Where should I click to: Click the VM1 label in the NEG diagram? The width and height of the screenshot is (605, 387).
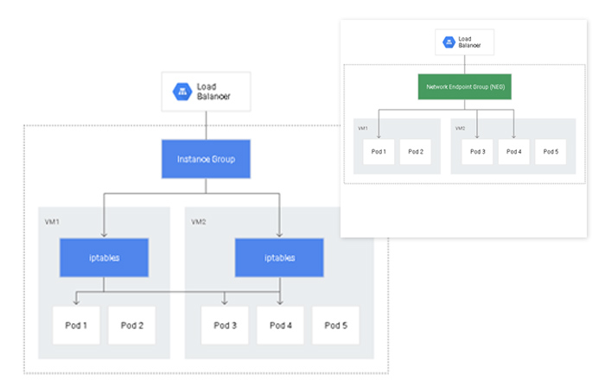[x=363, y=127]
